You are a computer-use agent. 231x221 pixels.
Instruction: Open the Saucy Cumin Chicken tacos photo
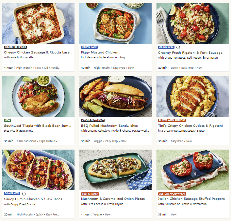38,170
